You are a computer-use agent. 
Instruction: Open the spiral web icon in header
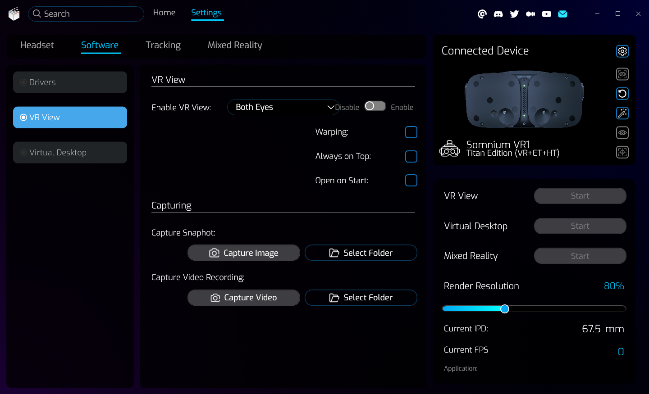pyautogui.click(x=482, y=14)
